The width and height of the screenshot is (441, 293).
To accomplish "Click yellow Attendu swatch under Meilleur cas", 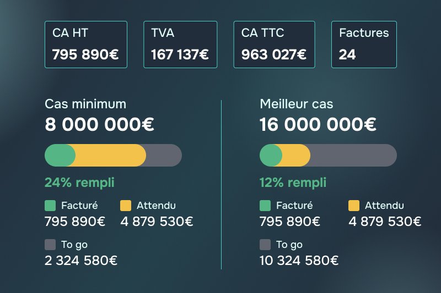I will point(354,206).
